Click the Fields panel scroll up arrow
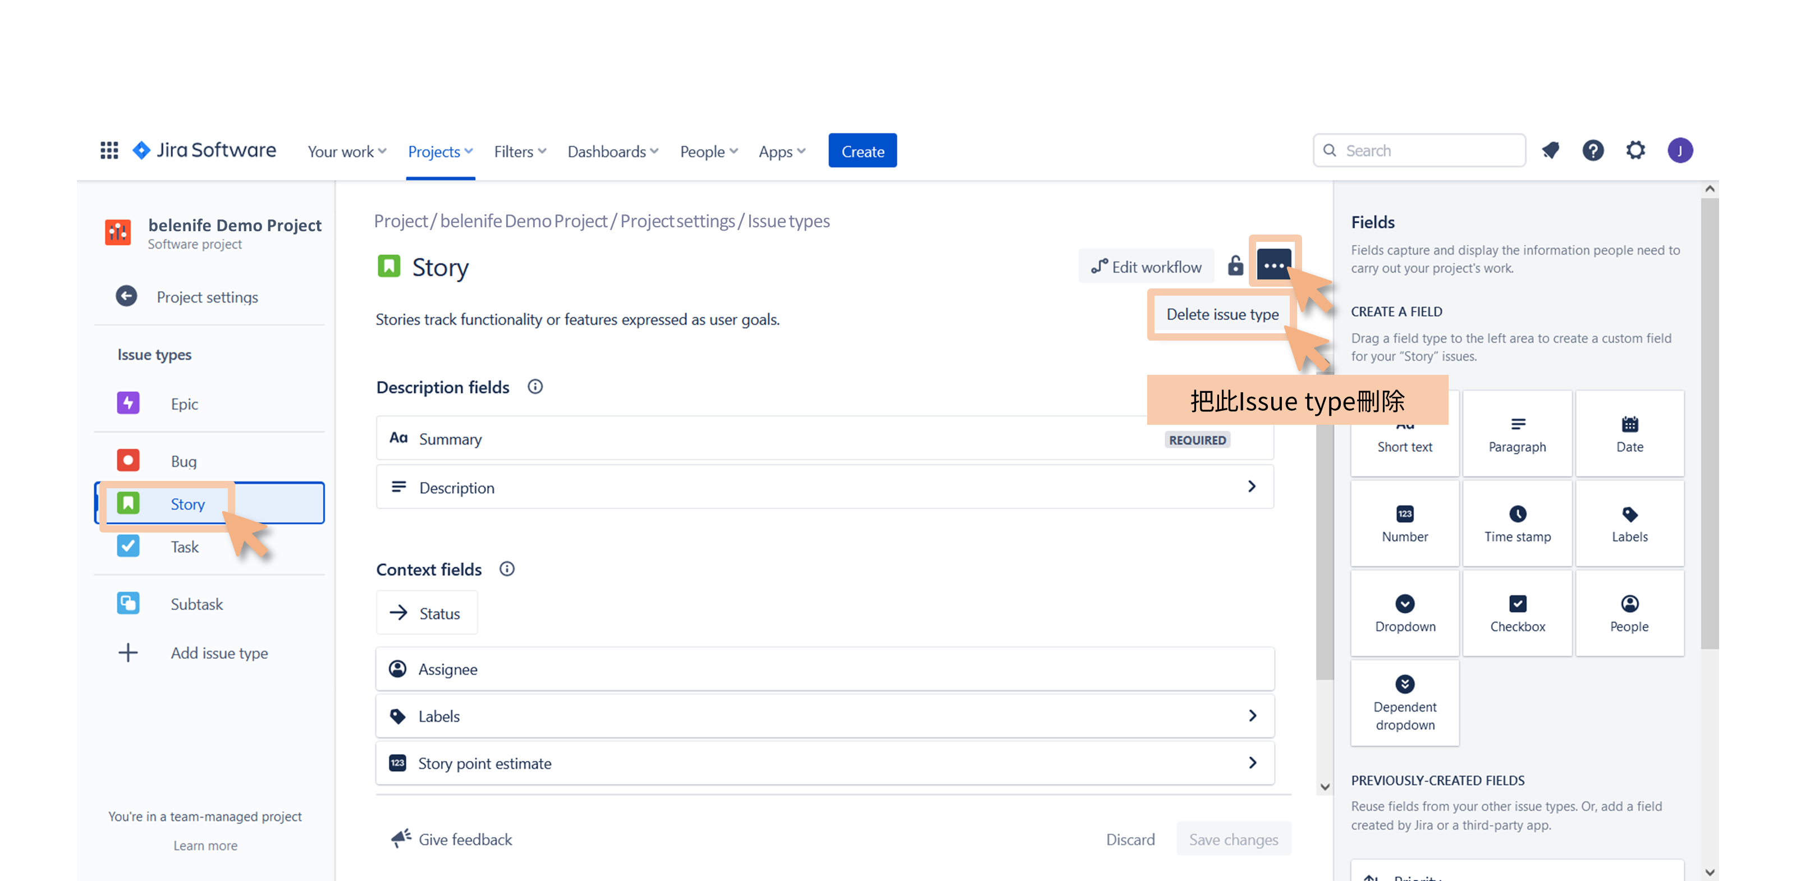1796x881 pixels. coord(1710,189)
